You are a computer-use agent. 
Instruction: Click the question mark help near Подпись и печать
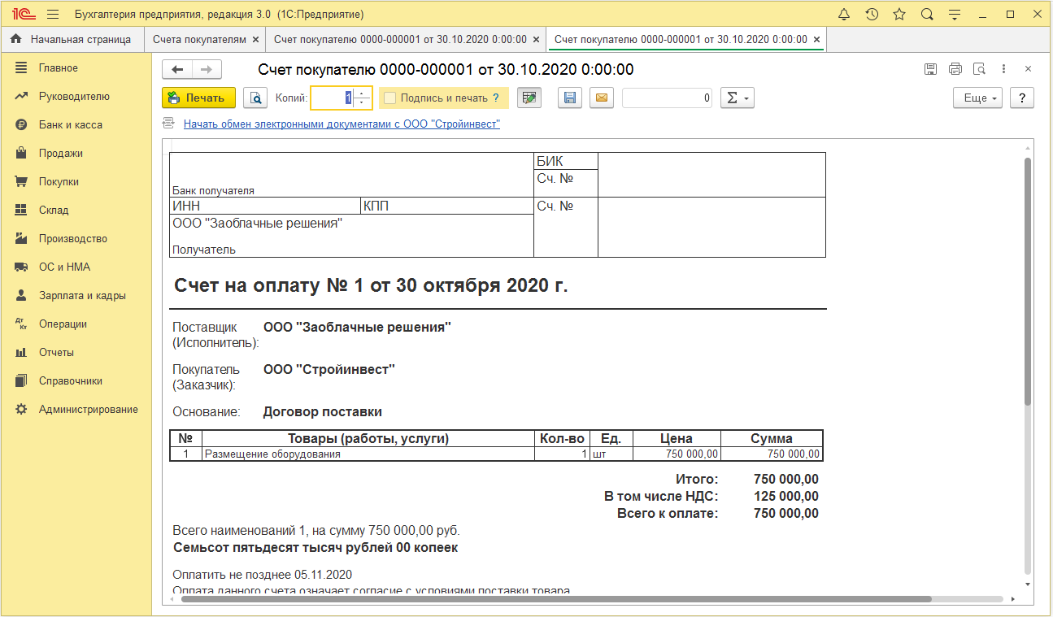496,98
